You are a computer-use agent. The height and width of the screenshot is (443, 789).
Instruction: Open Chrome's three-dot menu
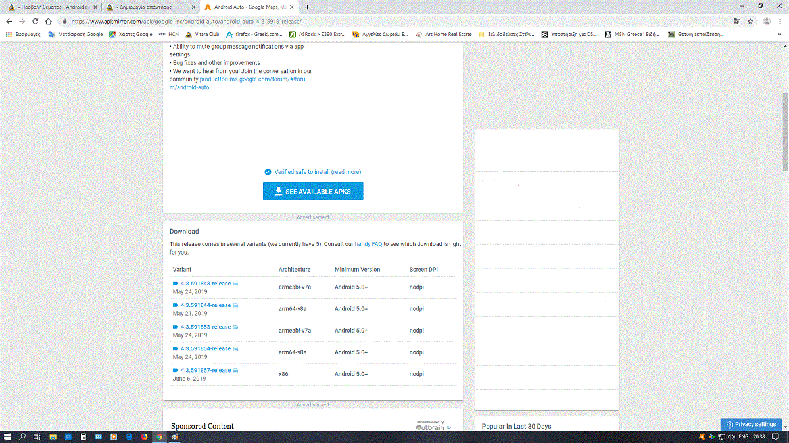coord(780,21)
